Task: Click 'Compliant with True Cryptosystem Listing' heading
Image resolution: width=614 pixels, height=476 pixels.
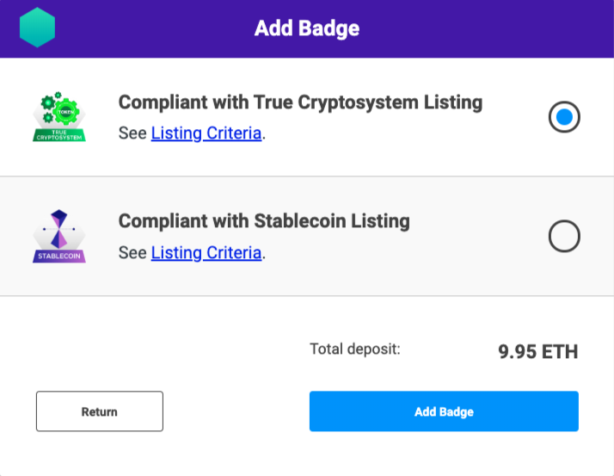Action: (x=300, y=102)
